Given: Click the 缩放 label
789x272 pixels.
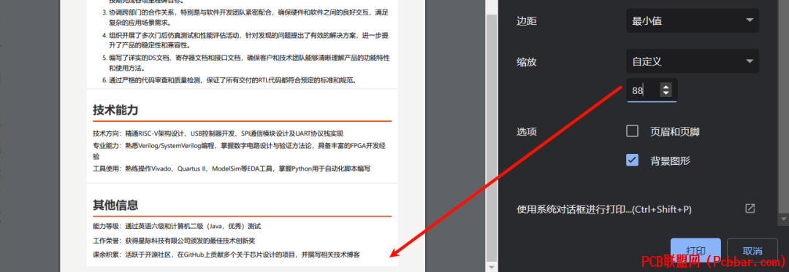Looking at the screenshot, I should 526,62.
